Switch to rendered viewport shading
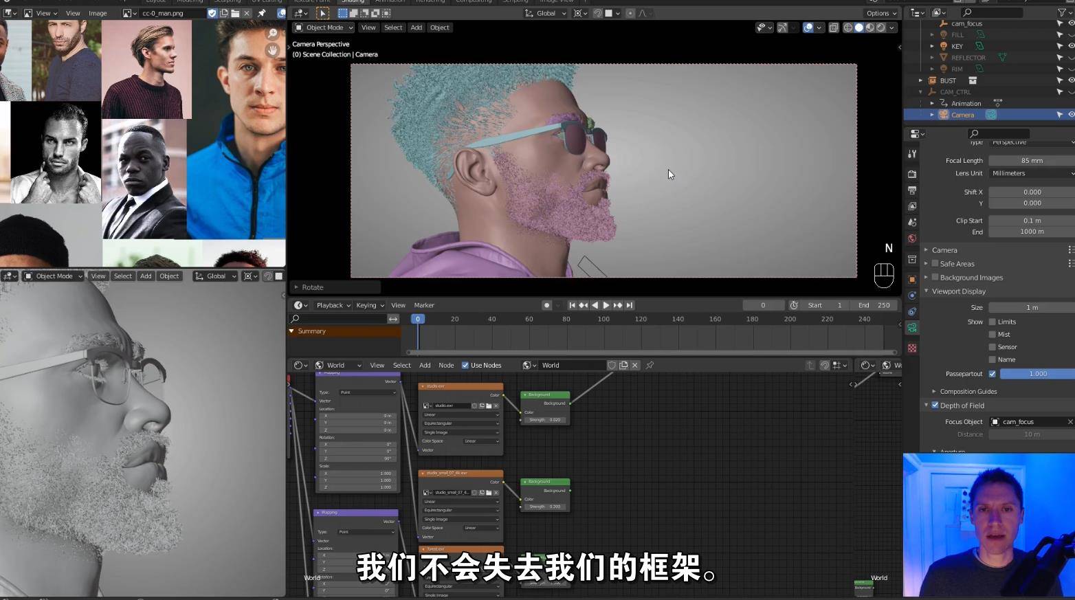Viewport: 1075px width, 600px height. pos(880,27)
